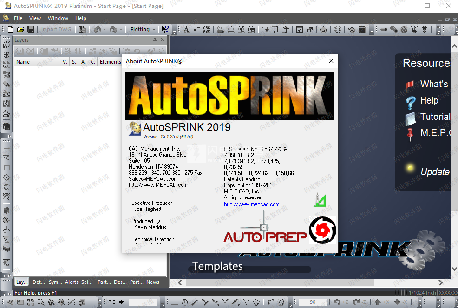Close the About AutoSPRINK dialog
The image size is (458, 308).
331,61
